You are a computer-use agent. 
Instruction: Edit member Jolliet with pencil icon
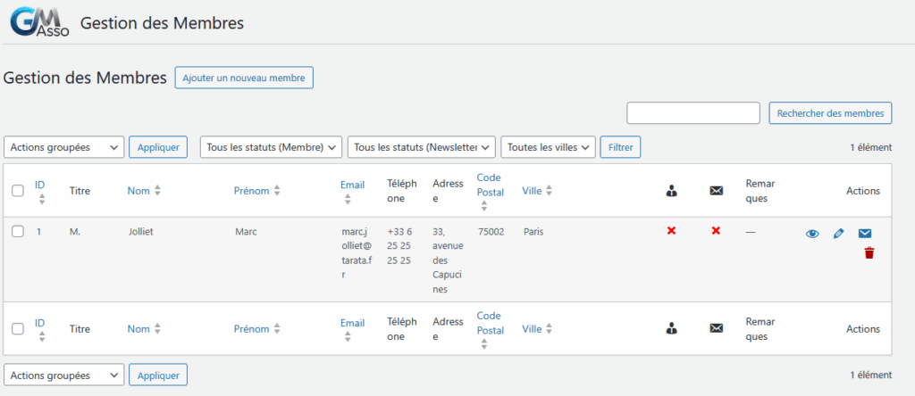(x=838, y=234)
